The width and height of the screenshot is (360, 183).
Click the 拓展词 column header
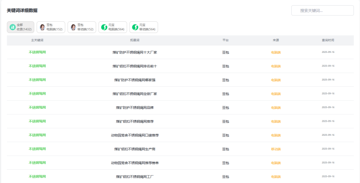(135, 40)
